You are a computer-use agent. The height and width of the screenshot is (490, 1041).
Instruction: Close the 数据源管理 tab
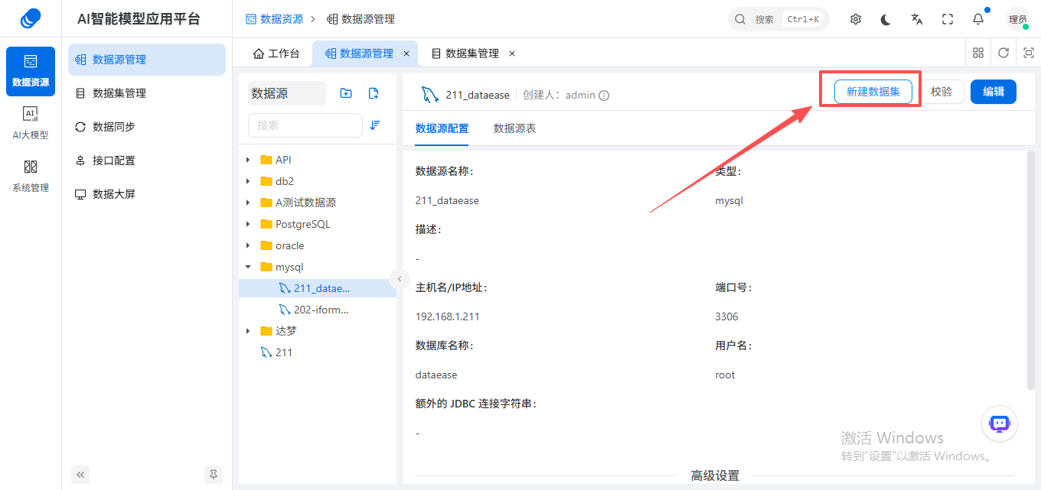406,54
